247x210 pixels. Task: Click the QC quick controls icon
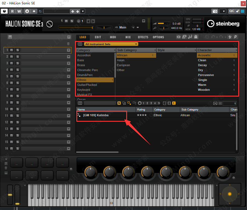[x=232, y=11]
